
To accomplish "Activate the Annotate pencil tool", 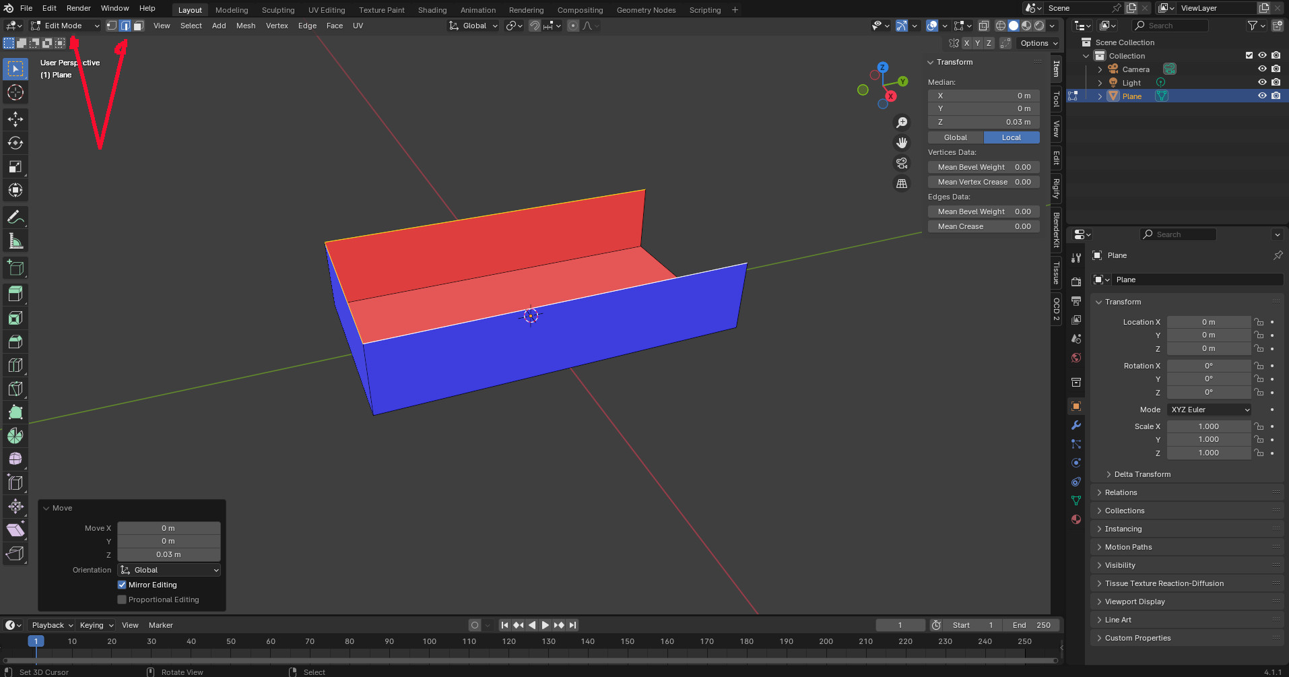I will click(15, 218).
